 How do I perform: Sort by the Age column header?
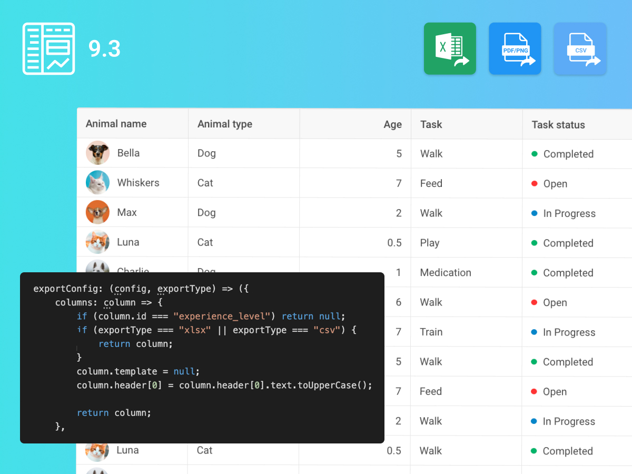click(x=392, y=124)
